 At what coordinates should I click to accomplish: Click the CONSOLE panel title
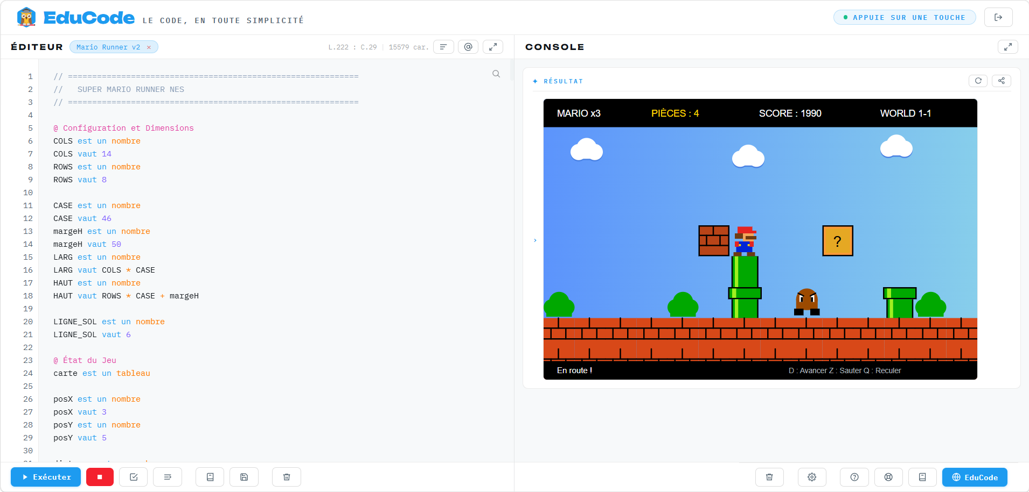point(554,47)
